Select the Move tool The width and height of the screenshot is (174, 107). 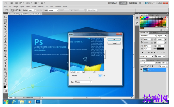coord(5,17)
